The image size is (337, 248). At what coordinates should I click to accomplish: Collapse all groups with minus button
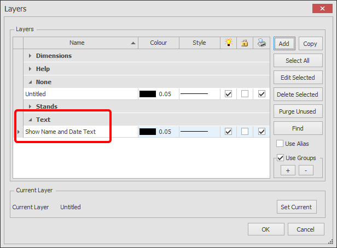(306, 170)
